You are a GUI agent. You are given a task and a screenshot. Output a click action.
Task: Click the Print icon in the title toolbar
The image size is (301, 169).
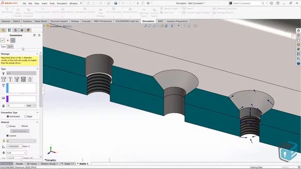(116, 3)
